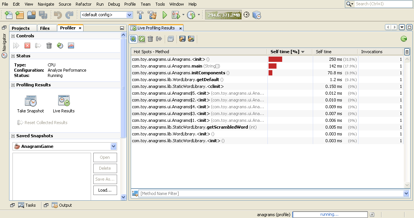Click the Attach Profiler cube icon
The image size is (414, 218).
pos(256,15)
